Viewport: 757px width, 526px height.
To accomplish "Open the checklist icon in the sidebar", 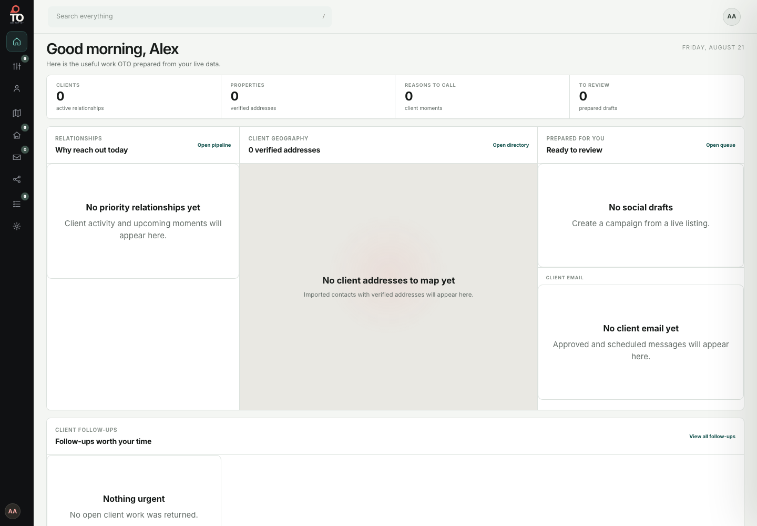I will pyautogui.click(x=17, y=204).
